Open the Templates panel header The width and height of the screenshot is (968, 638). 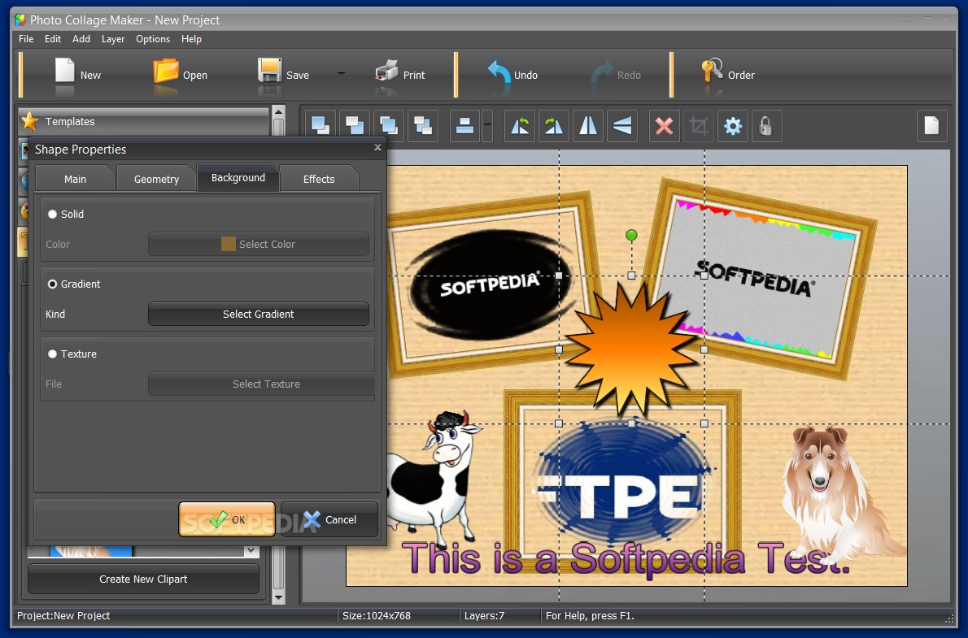144,122
